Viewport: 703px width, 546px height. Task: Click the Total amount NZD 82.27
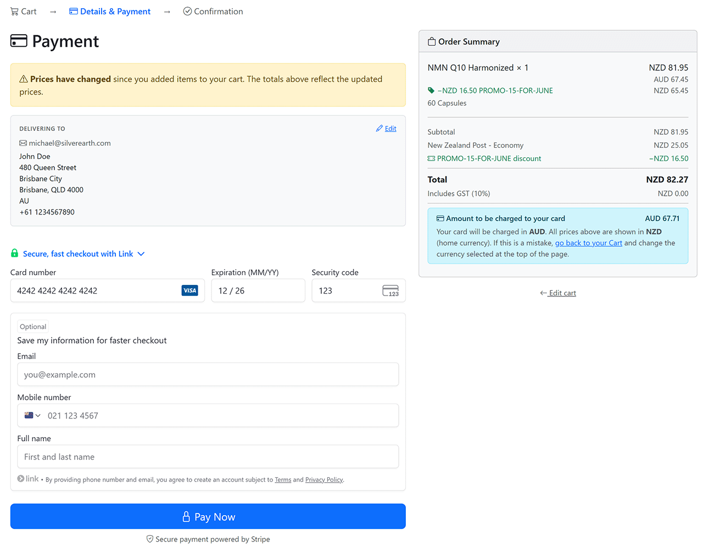[x=667, y=180]
